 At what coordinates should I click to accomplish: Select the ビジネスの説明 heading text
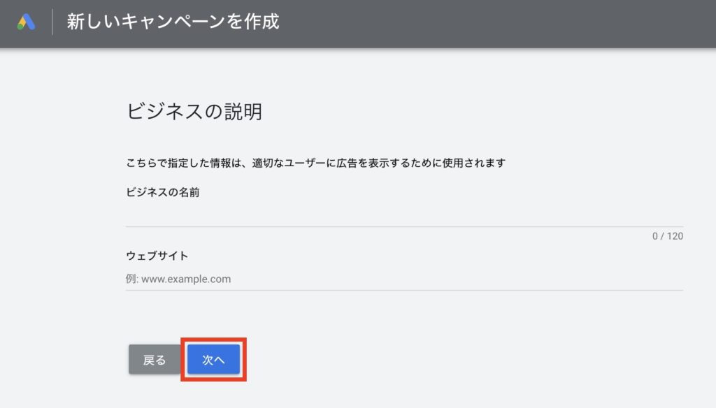click(x=194, y=111)
